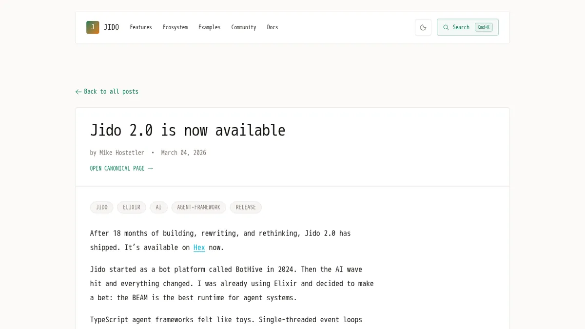585x329 pixels.
Task: Open the Ecosystem nav item
Action: [175, 27]
